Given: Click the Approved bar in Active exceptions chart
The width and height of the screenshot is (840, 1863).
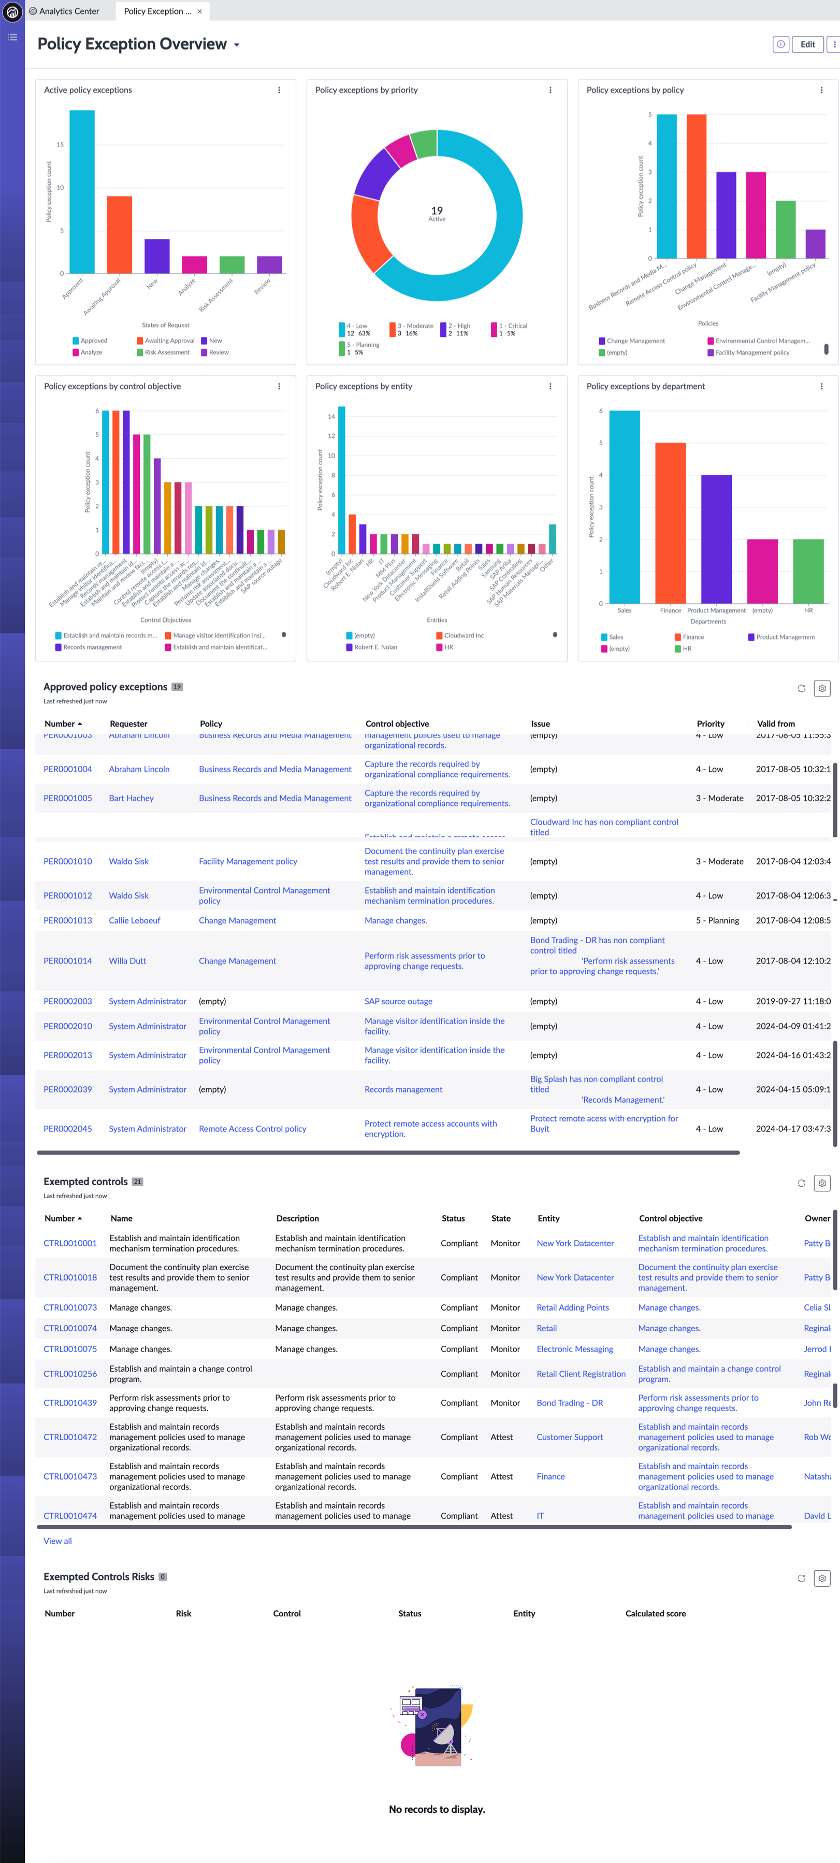Looking at the screenshot, I should (82, 192).
